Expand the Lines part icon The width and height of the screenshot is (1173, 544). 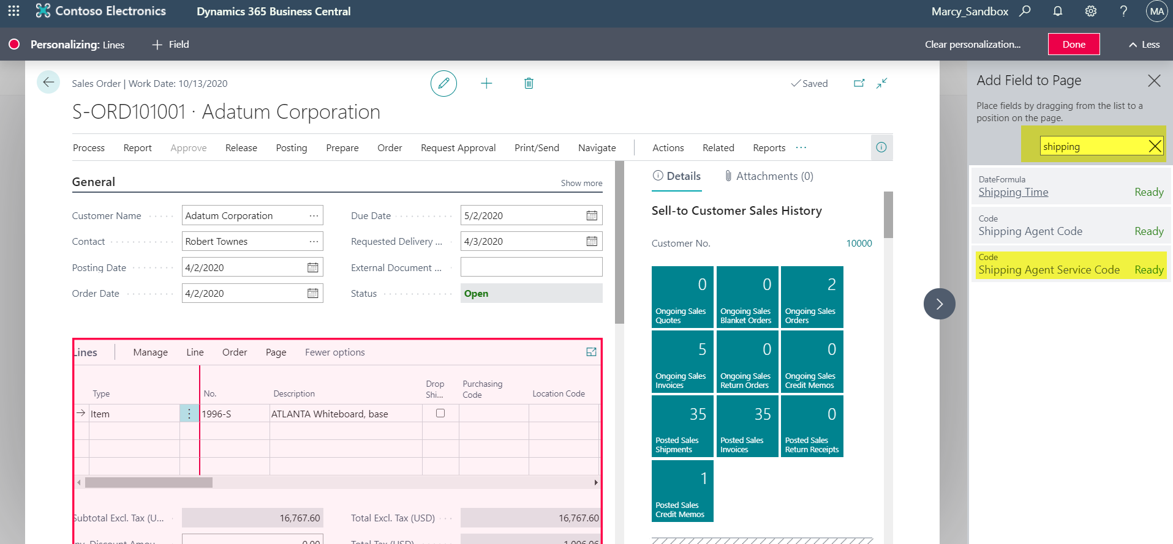[591, 352]
